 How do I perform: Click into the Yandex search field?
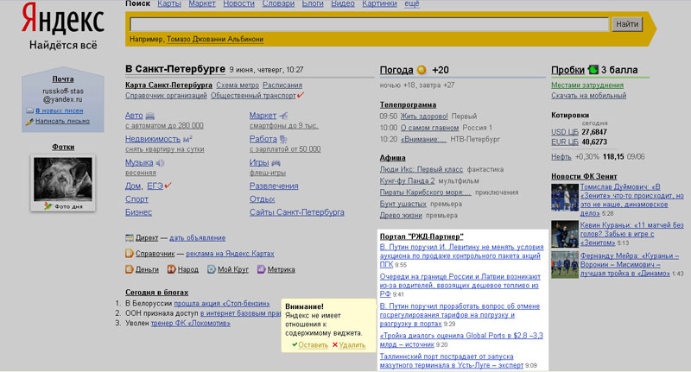point(368,25)
